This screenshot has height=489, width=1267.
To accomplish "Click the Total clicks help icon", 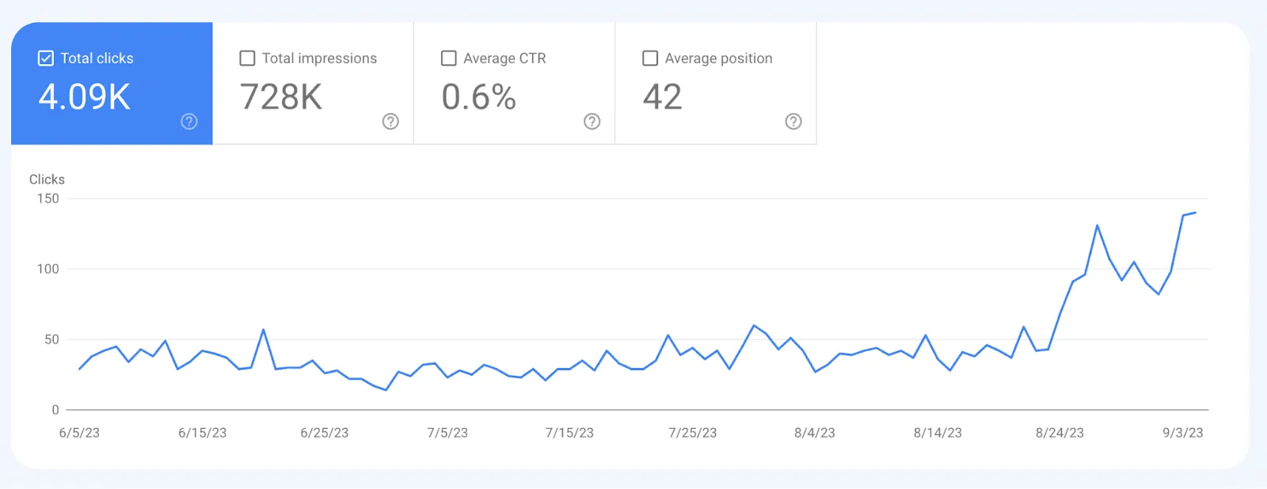I will tap(188, 122).
